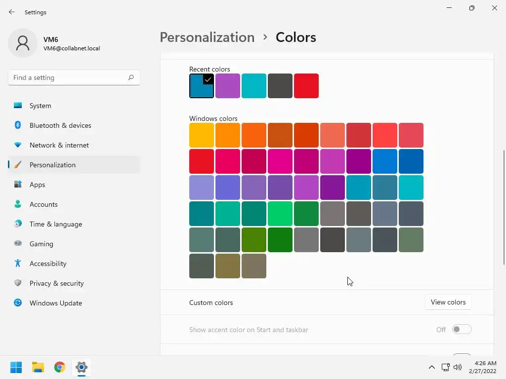This screenshot has height=379, width=506.
Task: Click the System monitor icon in sidebar
Action: (x=18, y=106)
